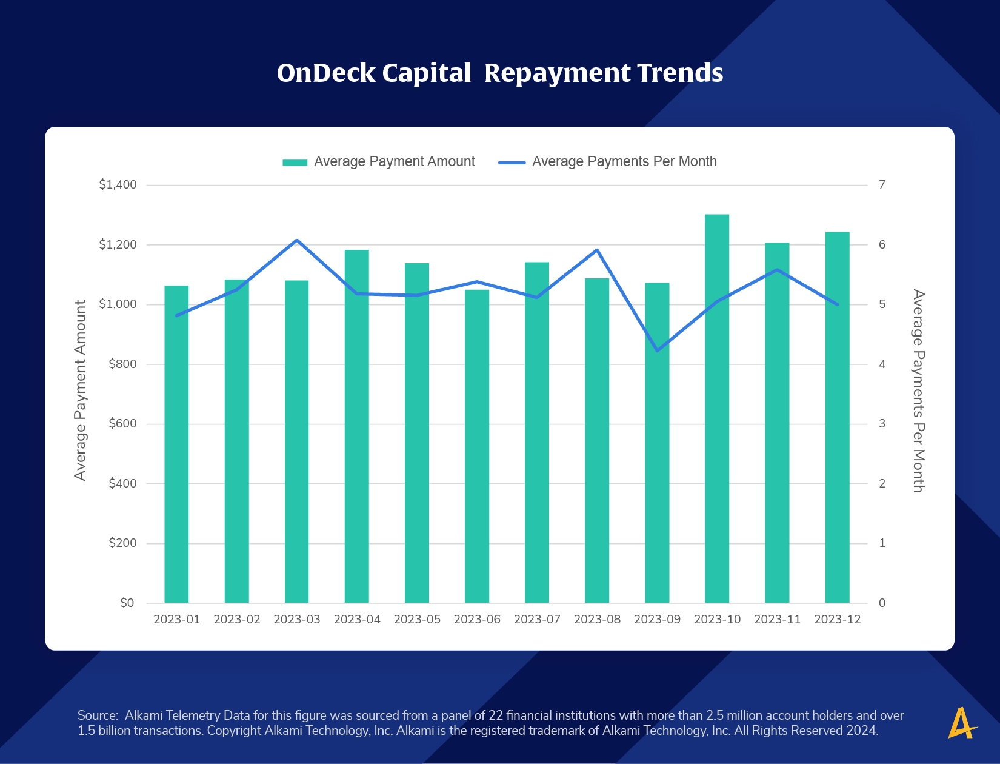
Task: Click the '$200' left axis value
Action: pyautogui.click(x=123, y=543)
